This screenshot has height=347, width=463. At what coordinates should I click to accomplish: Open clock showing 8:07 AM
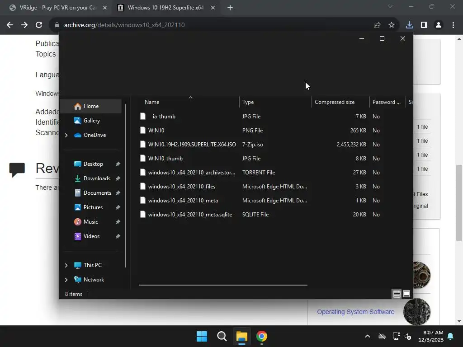pyautogui.click(x=431, y=336)
